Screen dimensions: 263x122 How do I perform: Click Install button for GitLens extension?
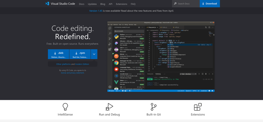click(x=142, y=45)
